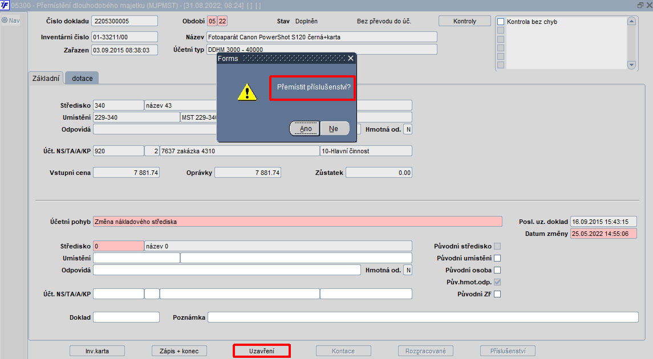Click the Účt. NS field 920

tap(119, 151)
